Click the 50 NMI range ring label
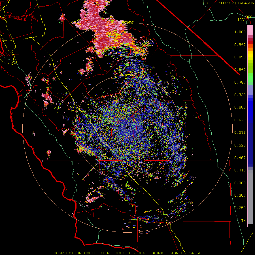Image resolution: width=255 pixels, height=255 pixels. pos(127,75)
